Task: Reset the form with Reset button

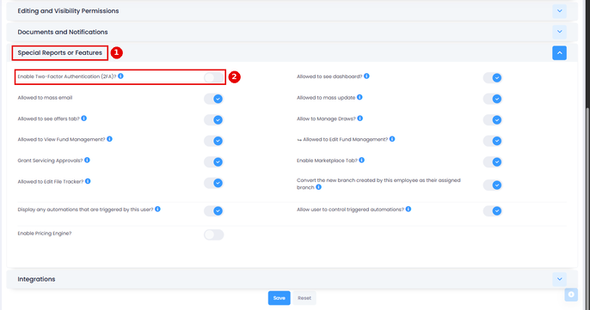Action: click(x=304, y=298)
